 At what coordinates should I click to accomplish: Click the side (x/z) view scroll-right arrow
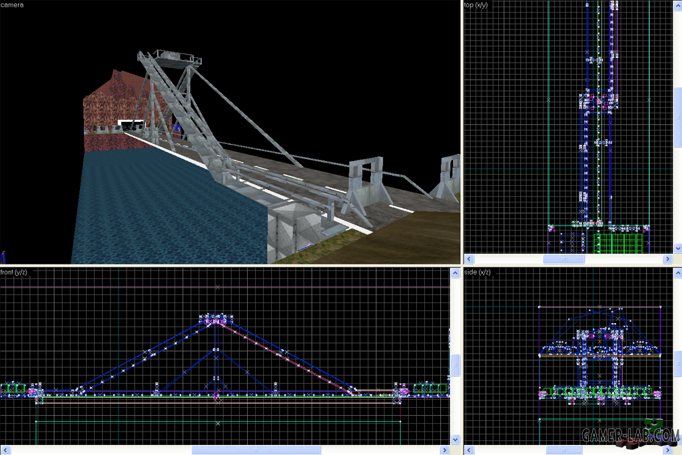[x=667, y=450]
